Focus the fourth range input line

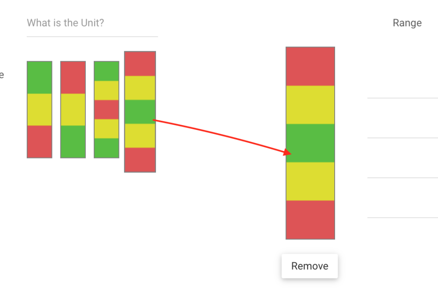[402, 209]
